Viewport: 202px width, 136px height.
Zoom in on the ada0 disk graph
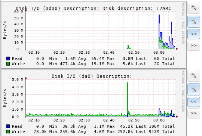pyautogui.click(x=194, y=8)
